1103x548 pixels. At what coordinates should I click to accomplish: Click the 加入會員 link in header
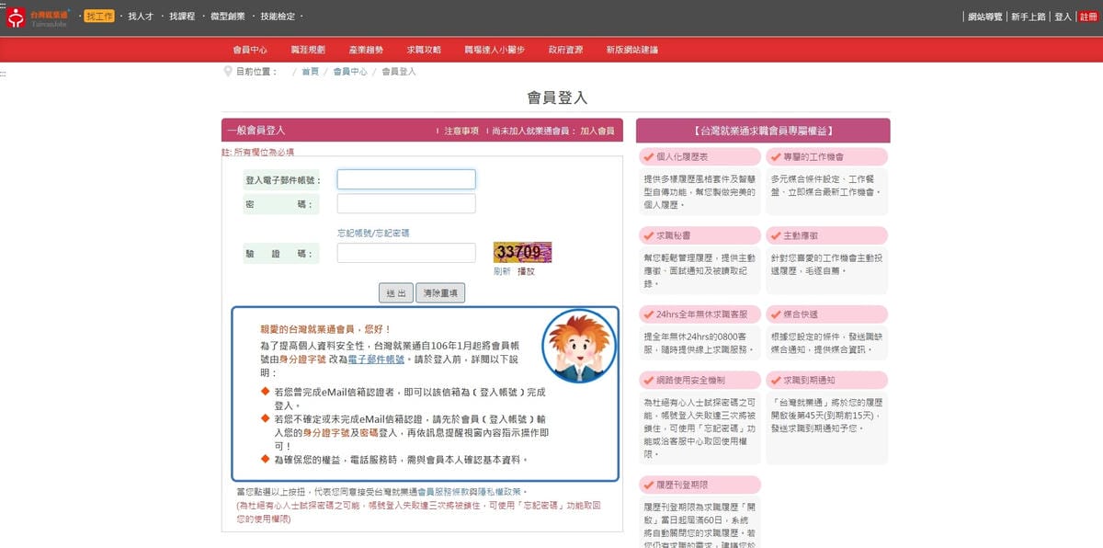point(597,131)
